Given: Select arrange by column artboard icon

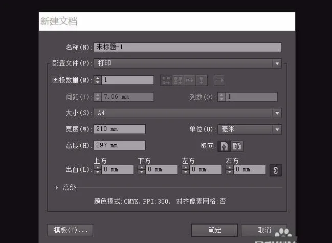Looking at the screenshot, I should point(202,80).
